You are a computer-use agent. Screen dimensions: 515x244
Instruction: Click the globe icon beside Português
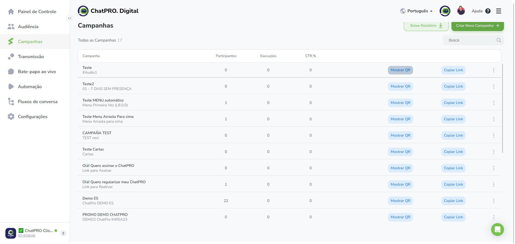tap(403, 11)
